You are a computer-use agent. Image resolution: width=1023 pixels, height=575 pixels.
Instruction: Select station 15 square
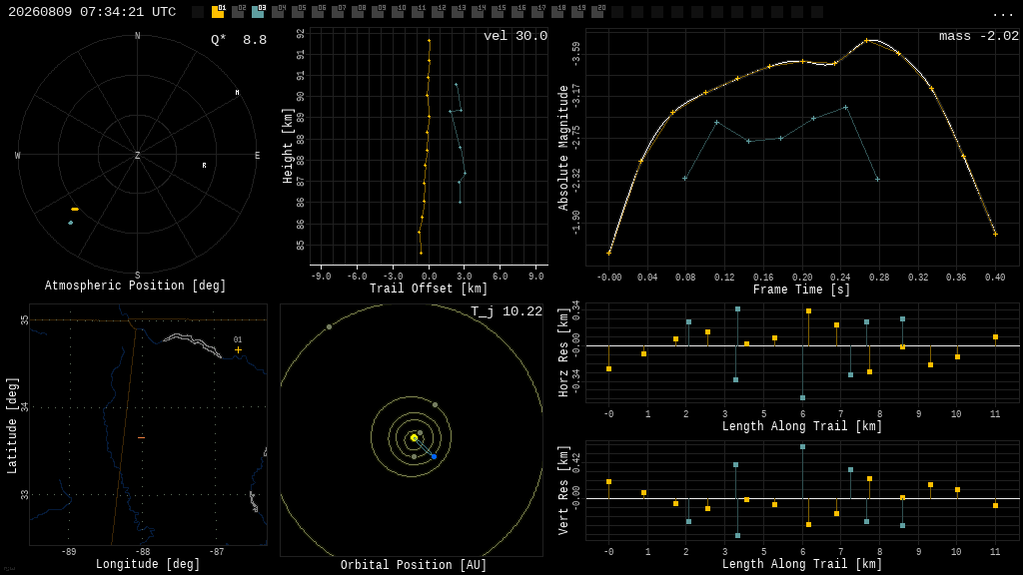(x=499, y=12)
